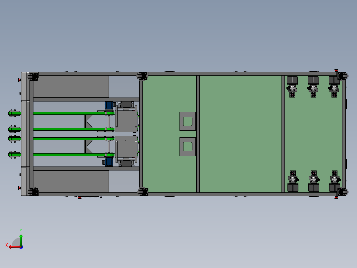This screenshot has width=357, height=268.
Task: Select the upper dark gray cover panel on left
Action: [71, 87]
